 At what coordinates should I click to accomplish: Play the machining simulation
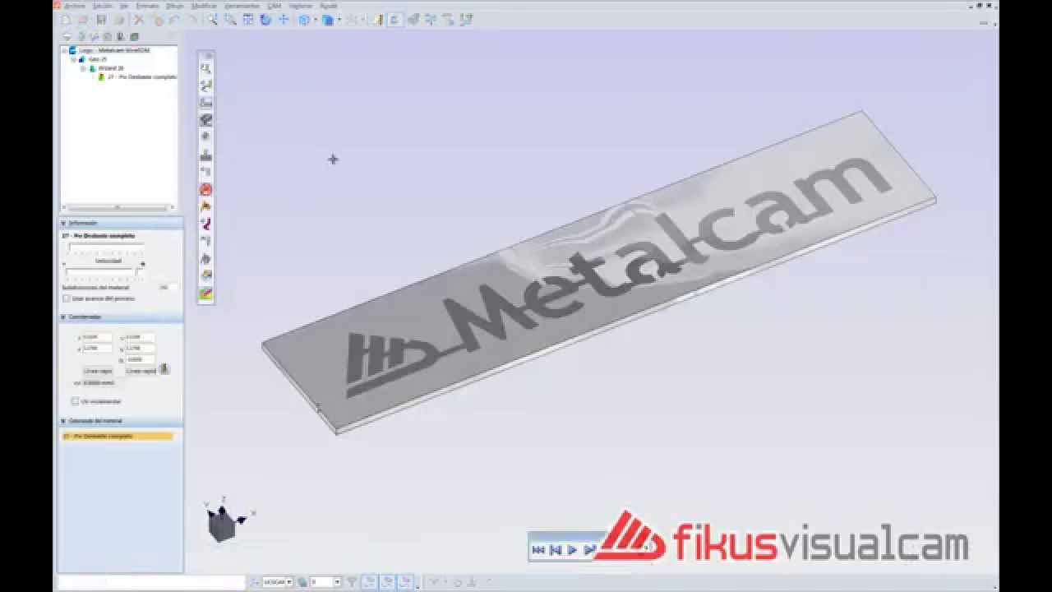(572, 549)
